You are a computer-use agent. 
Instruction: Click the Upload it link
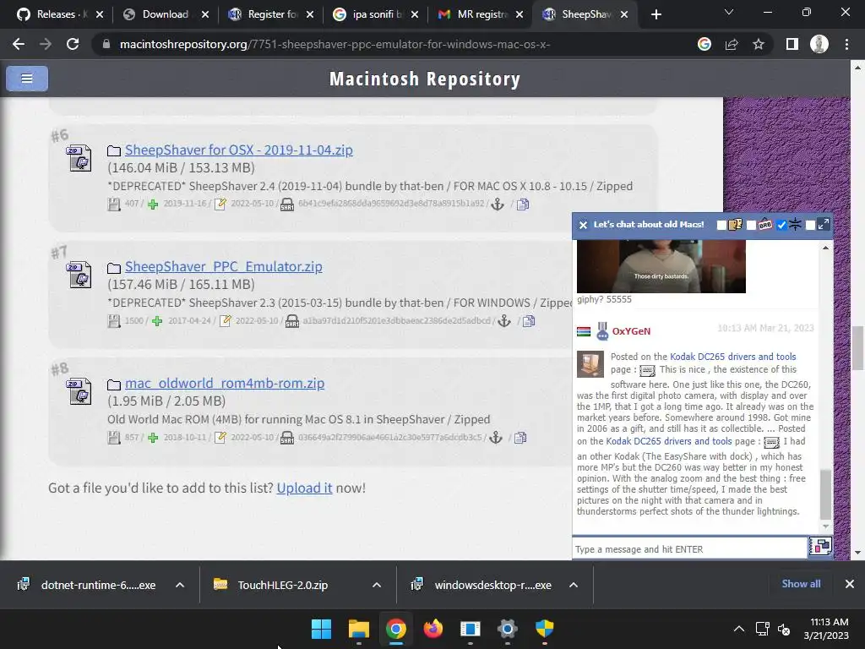[304, 488]
